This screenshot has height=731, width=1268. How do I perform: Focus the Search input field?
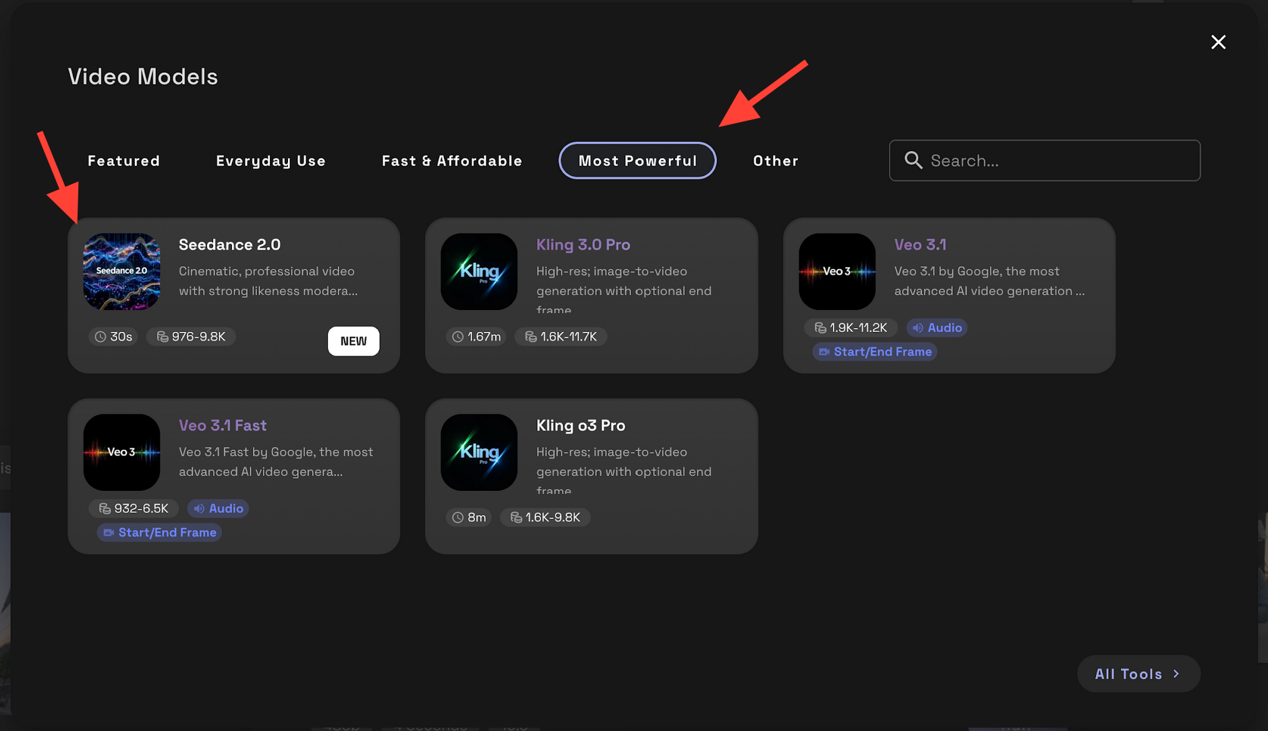pyautogui.click(x=1045, y=160)
